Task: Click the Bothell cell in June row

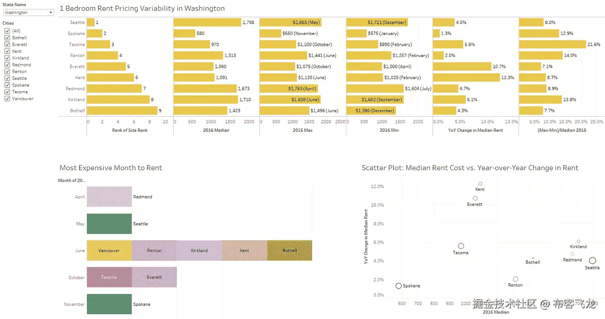Action: 290,250
